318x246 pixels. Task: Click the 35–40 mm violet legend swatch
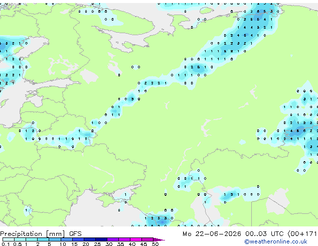[124, 239]
